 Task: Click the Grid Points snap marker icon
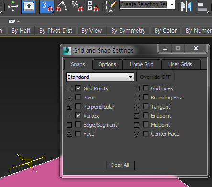pos(69,88)
